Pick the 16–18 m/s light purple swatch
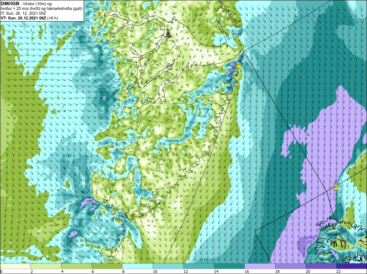This screenshot has width=367, height=274. (260, 266)
